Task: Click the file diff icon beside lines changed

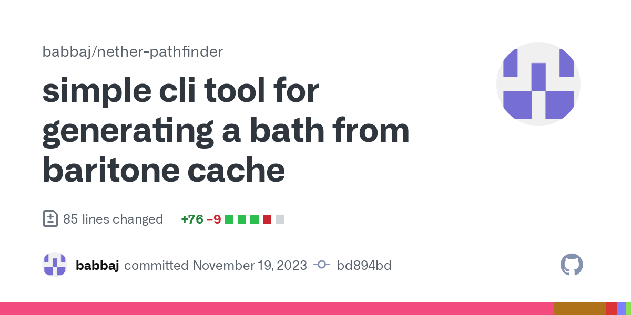Action: pyautogui.click(x=50, y=219)
